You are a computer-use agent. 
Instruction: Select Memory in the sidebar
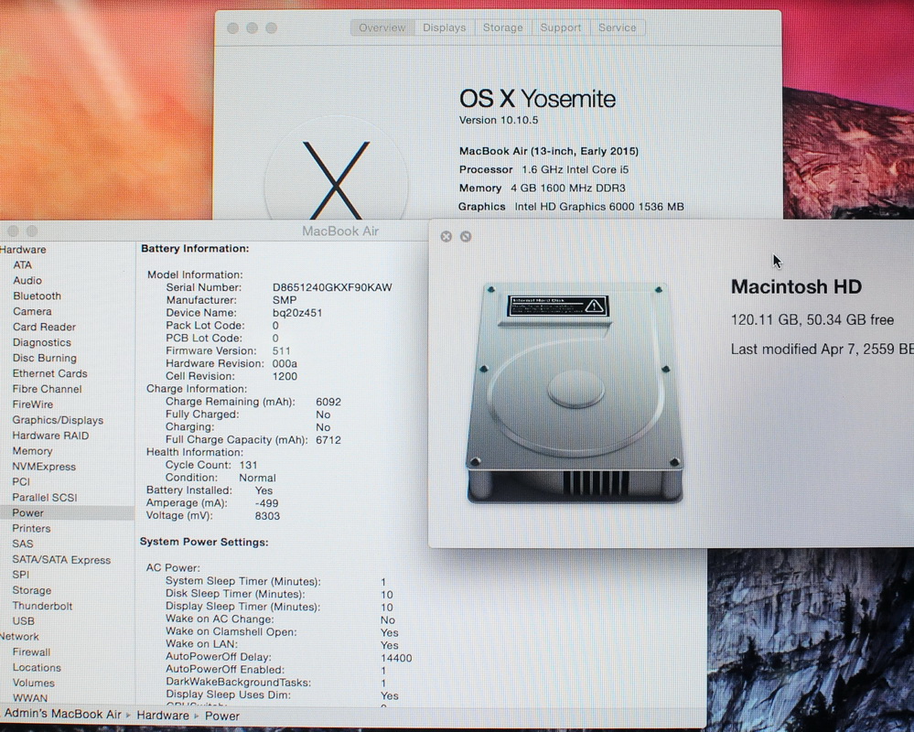(32, 451)
